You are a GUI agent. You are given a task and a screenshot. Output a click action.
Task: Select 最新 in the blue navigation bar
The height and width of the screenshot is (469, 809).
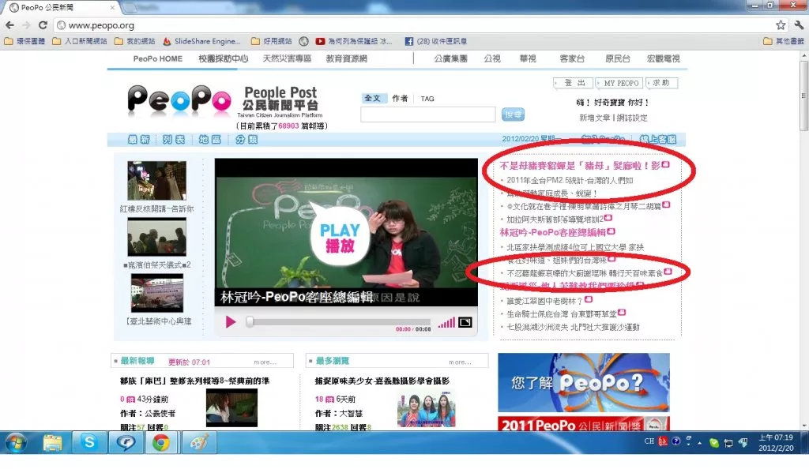(x=138, y=139)
